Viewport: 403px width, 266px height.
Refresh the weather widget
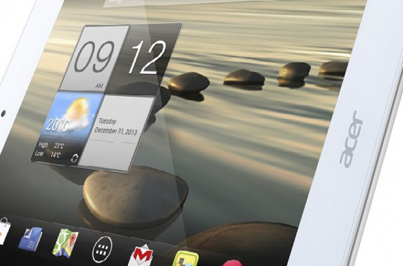[73, 157]
